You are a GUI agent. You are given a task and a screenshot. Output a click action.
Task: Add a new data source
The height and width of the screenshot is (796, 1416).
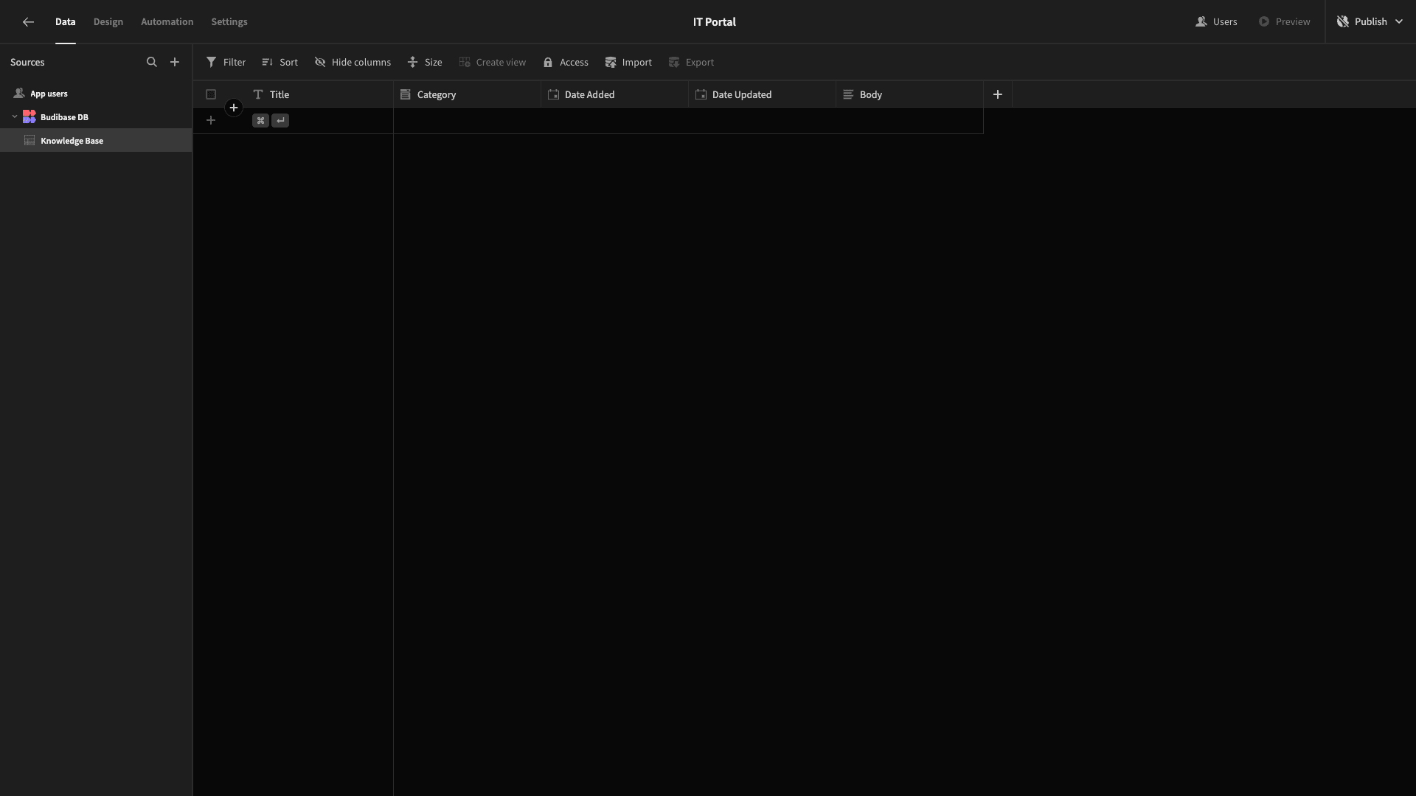click(175, 63)
